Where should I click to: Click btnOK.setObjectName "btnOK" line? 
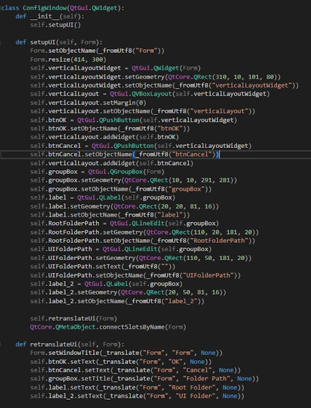tap(110, 129)
